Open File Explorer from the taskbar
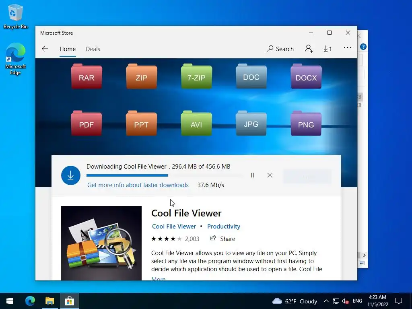 [49, 301]
